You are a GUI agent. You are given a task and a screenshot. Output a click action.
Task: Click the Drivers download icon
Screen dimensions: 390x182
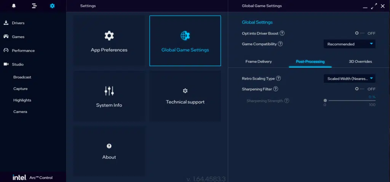(x=6, y=23)
